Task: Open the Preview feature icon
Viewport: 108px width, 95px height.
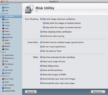Action: pyautogui.click(x=3, y=34)
